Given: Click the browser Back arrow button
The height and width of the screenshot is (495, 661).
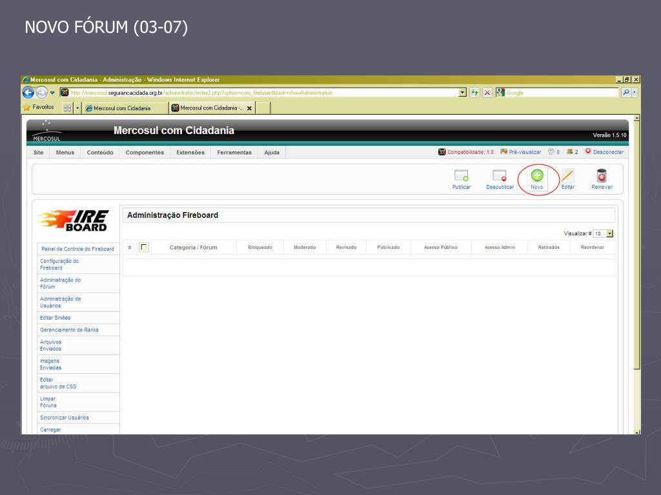Looking at the screenshot, I should pos(28,93).
